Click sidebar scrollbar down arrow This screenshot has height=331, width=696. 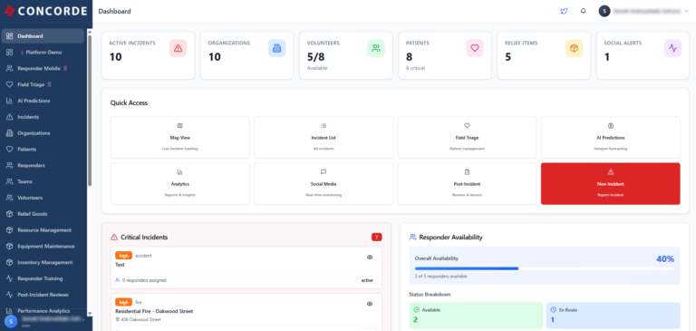(90, 314)
